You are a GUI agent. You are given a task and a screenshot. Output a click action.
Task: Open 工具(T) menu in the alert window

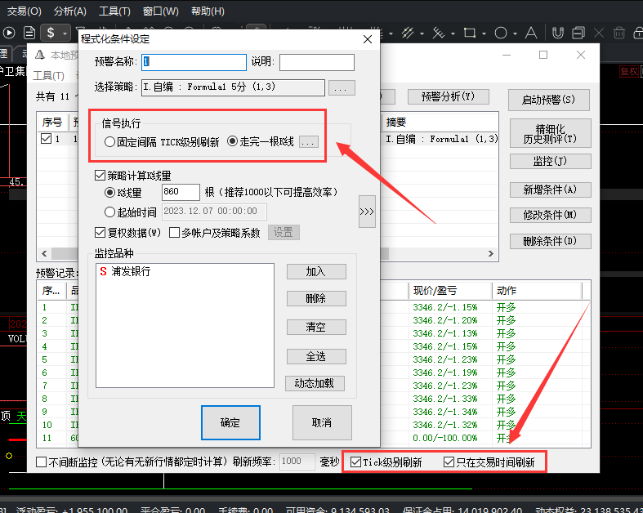pos(48,76)
